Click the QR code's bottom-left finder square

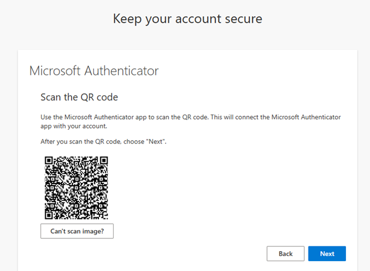pos(50,213)
